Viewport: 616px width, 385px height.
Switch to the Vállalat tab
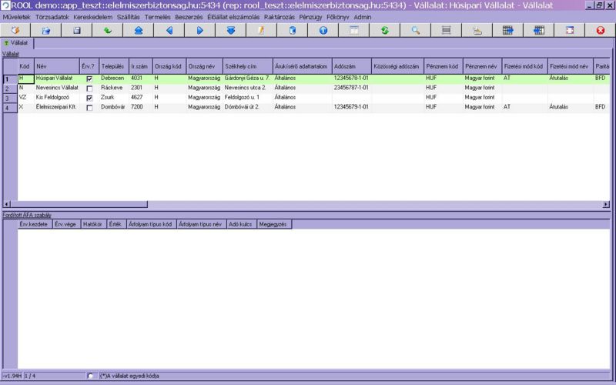(17, 43)
